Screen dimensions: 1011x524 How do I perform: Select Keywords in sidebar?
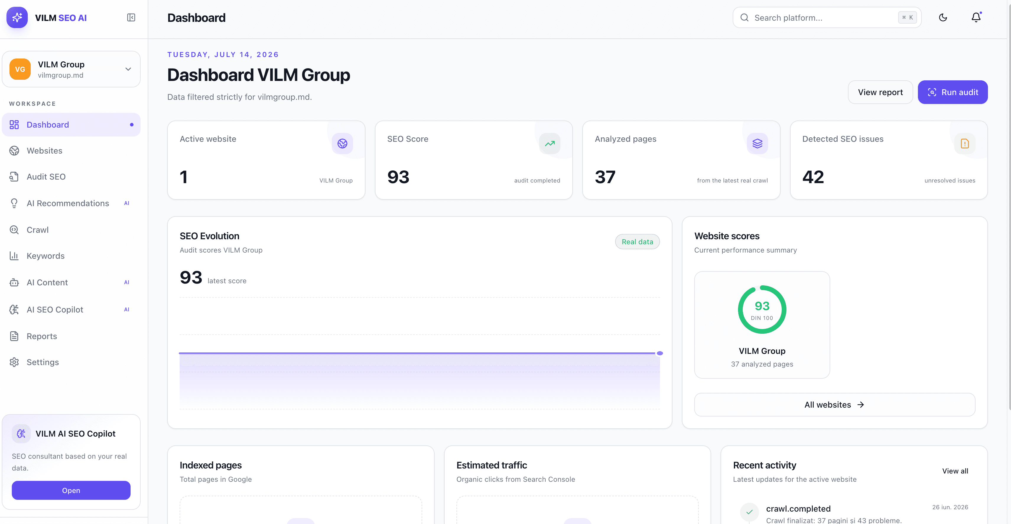click(x=71, y=256)
